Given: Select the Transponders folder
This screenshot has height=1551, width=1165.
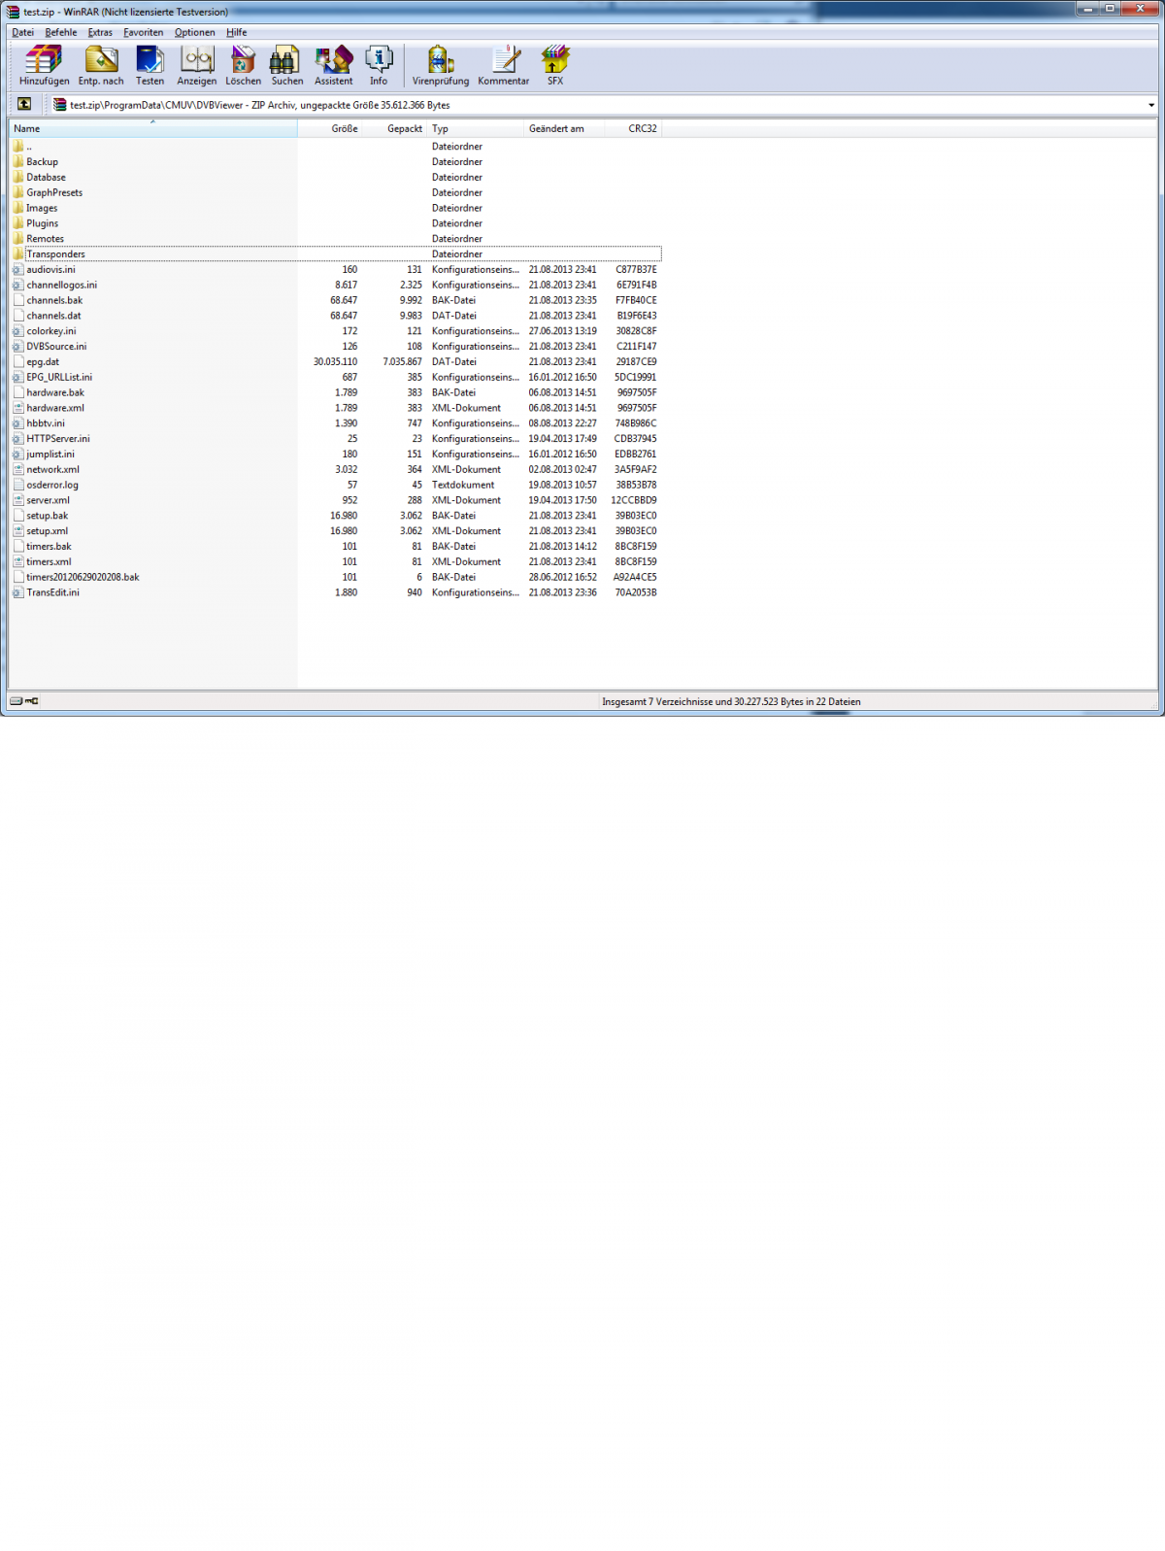Looking at the screenshot, I should (x=336, y=254).
